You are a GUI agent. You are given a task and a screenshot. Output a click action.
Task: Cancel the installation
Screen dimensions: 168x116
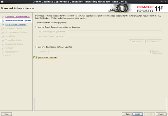pos(161,114)
